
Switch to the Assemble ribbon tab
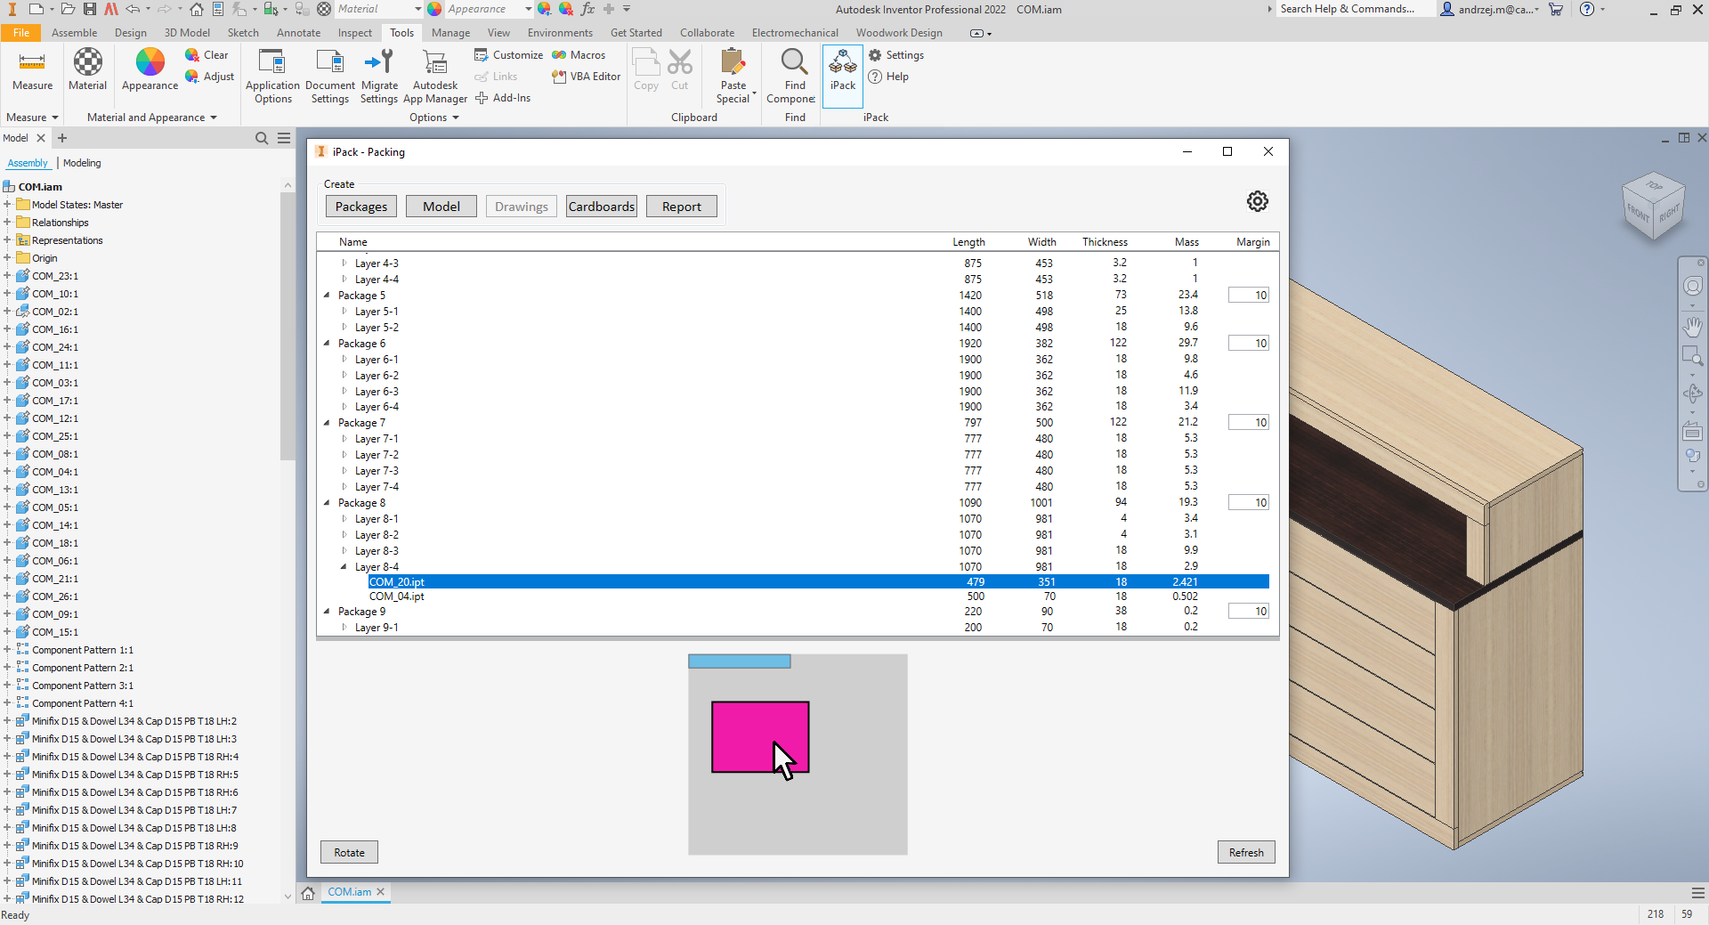click(74, 33)
